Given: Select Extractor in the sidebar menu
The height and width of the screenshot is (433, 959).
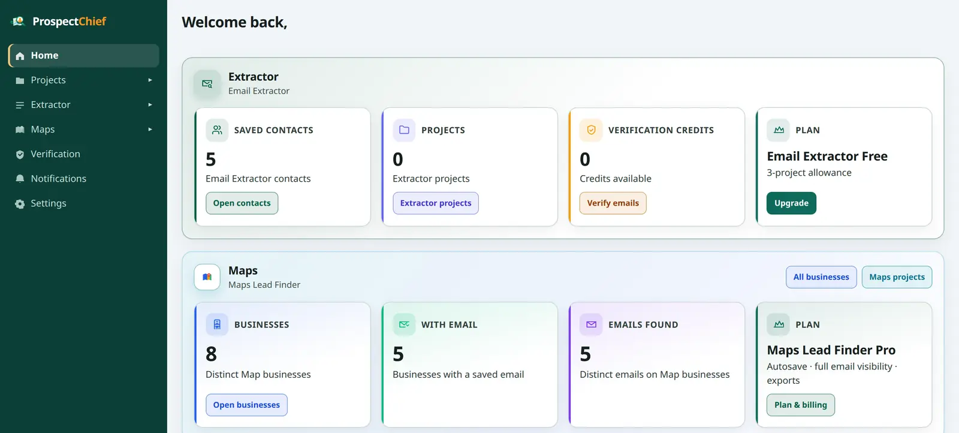Looking at the screenshot, I should [x=84, y=105].
